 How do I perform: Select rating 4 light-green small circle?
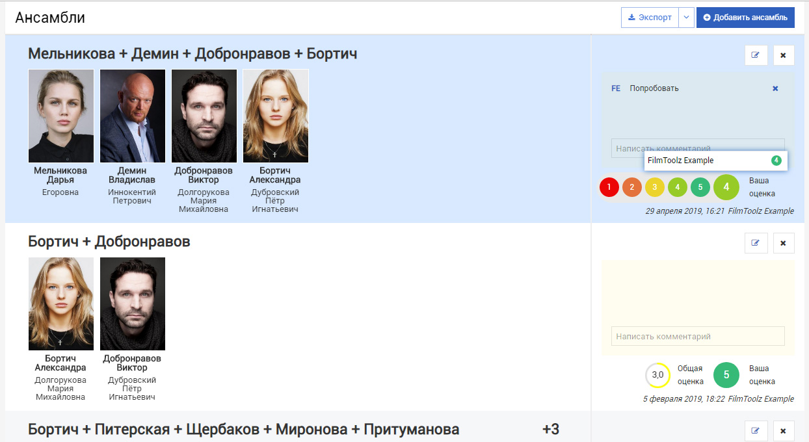[678, 187]
